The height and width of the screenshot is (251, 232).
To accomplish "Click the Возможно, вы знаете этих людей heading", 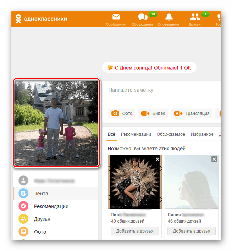I will (147, 149).
